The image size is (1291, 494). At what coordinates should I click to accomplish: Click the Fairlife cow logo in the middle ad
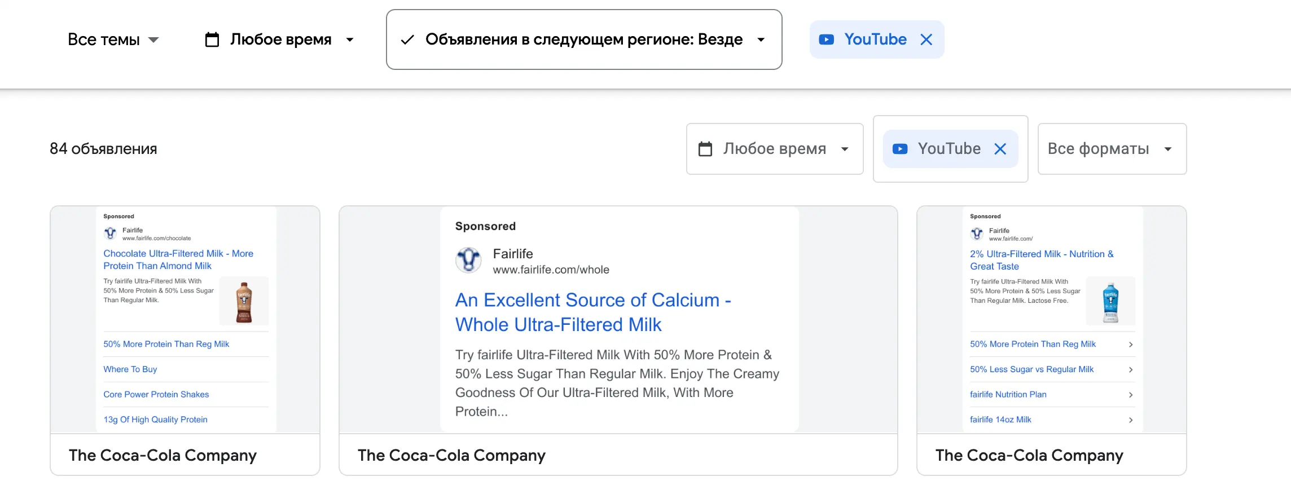[468, 260]
